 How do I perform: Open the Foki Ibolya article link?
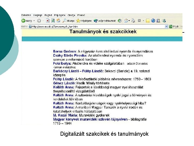[x=62, y=64]
